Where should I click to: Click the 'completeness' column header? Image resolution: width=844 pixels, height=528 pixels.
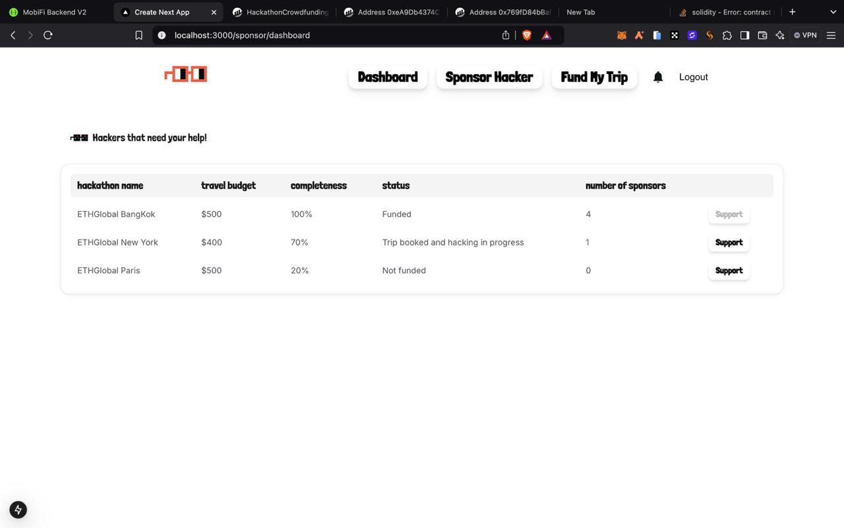pos(318,185)
